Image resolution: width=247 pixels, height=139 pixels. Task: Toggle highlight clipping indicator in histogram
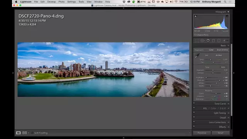point(227,16)
